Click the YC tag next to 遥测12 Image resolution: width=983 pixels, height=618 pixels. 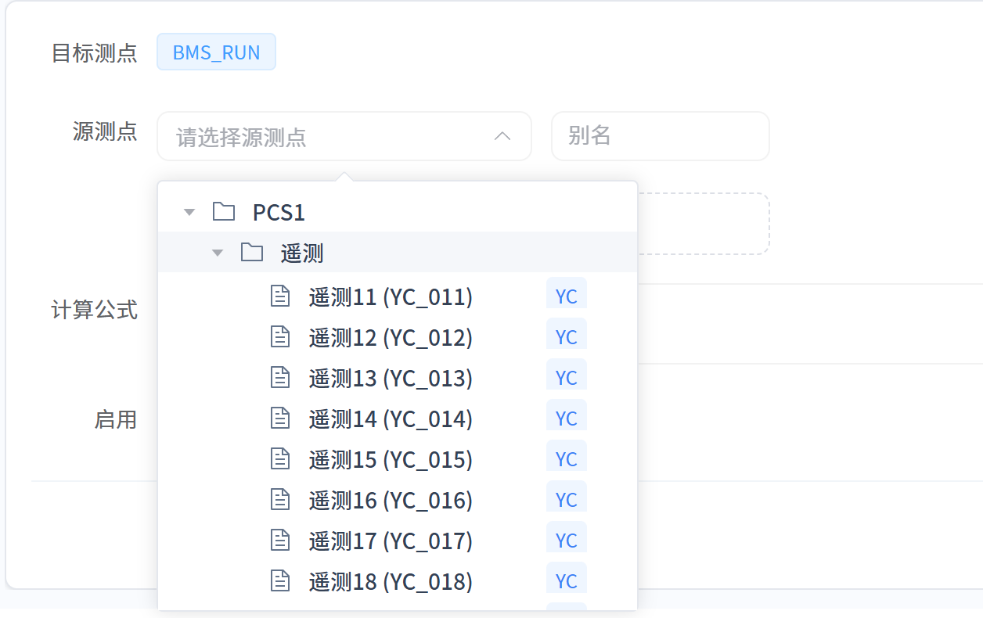click(x=566, y=337)
